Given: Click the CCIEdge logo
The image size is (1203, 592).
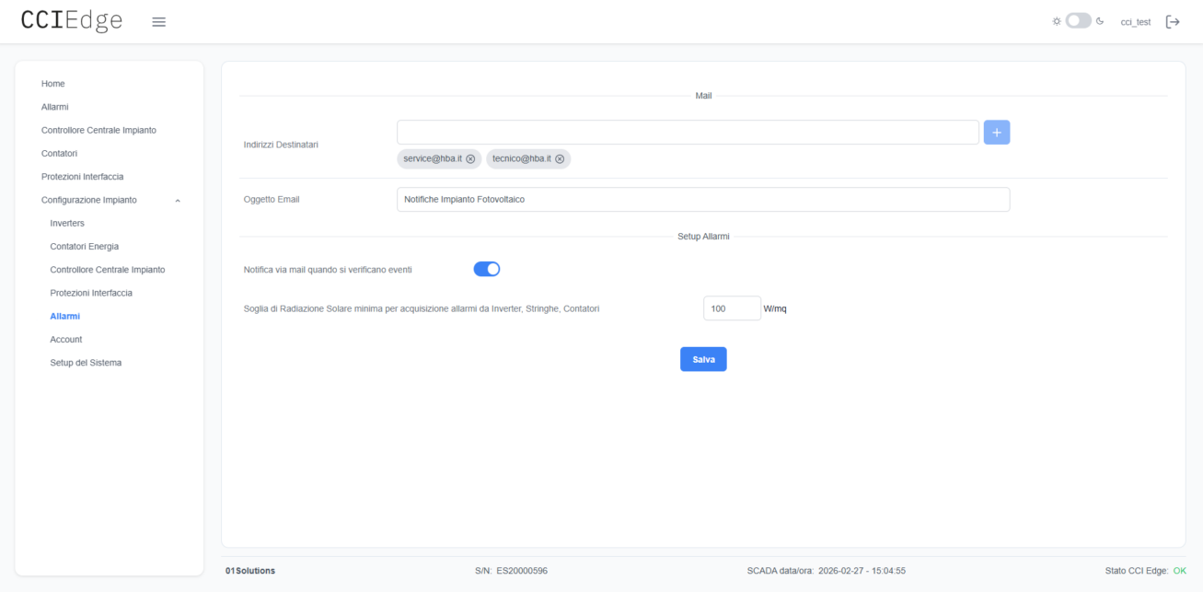Looking at the screenshot, I should tap(72, 21).
